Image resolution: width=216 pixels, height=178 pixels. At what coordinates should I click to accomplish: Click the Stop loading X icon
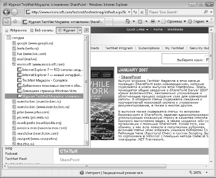point(142,12)
